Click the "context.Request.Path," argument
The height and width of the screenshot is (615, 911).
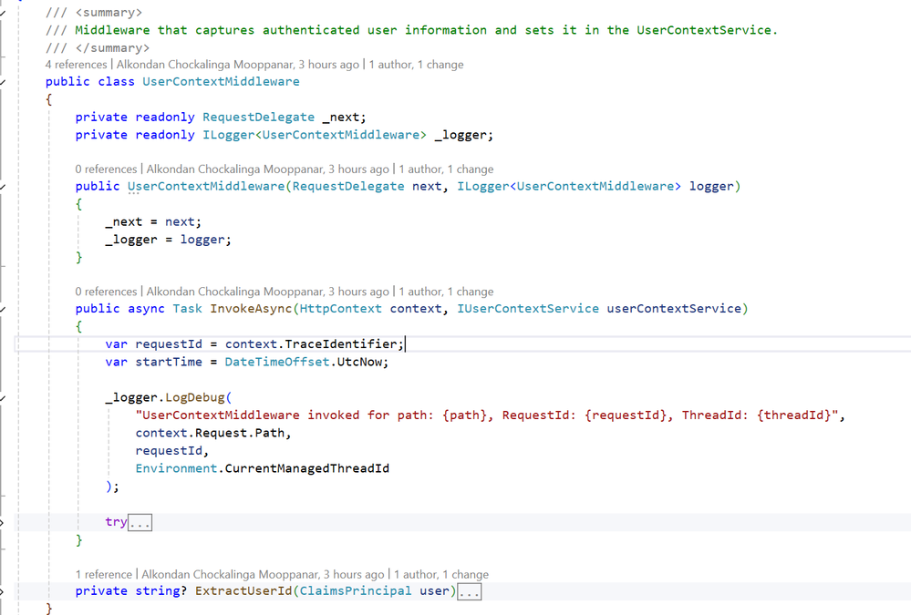coord(213,433)
